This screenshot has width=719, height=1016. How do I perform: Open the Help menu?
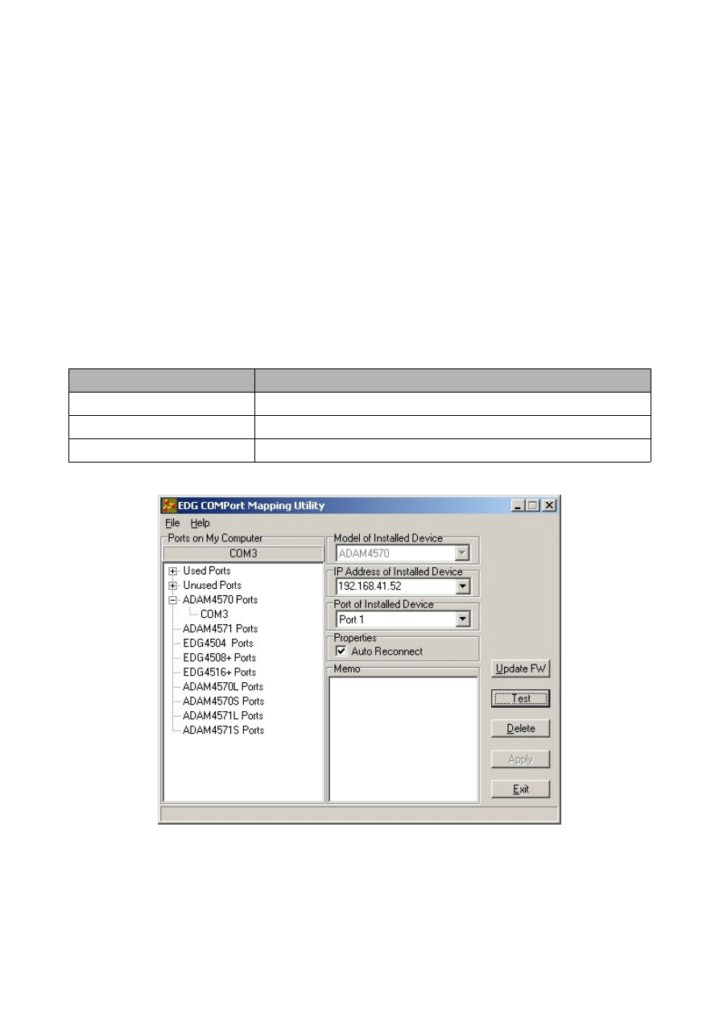pyautogui.click(x=200, y=523)
